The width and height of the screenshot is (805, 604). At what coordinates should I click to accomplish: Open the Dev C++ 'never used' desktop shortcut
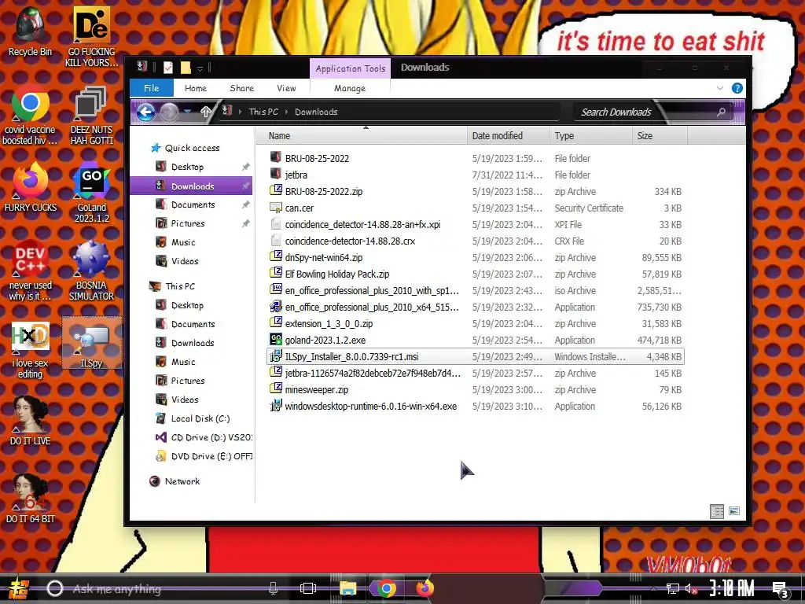[30, 270]
